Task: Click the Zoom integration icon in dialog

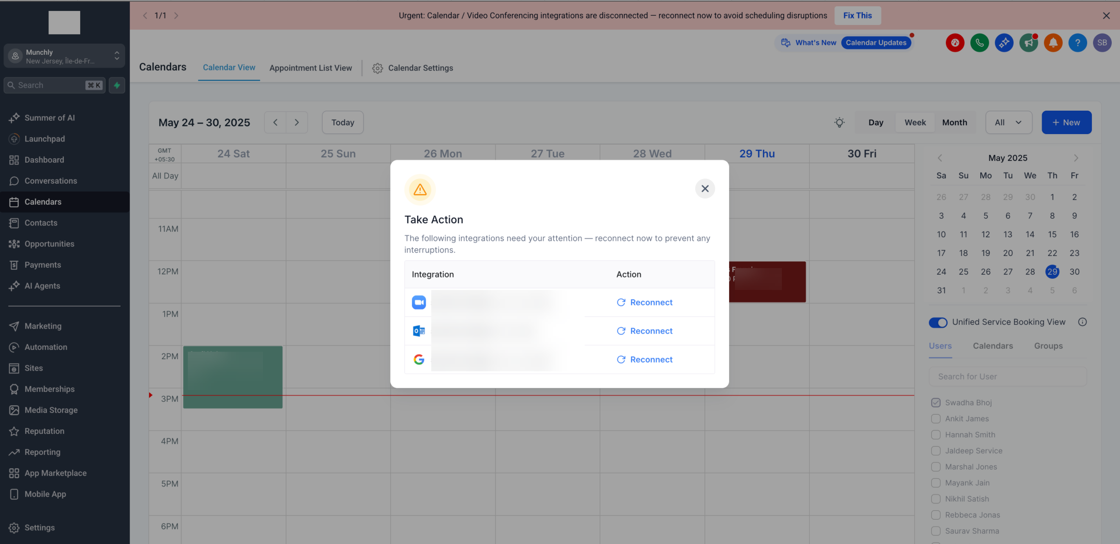Action: click(419, 302)
